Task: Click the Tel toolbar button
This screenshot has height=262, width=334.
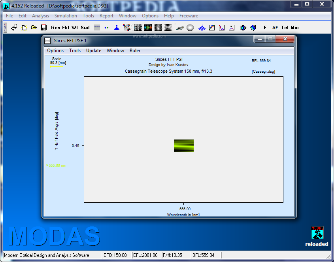Action: 285,28
